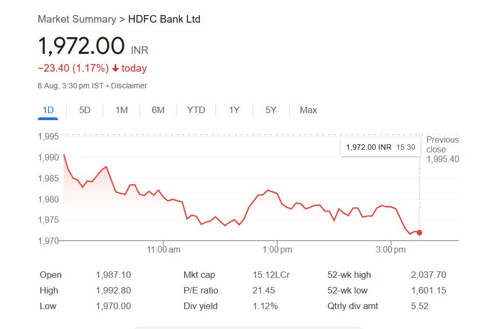Click HDFC Bank Ltd title

pyautogui.click(x=164, y=19)
